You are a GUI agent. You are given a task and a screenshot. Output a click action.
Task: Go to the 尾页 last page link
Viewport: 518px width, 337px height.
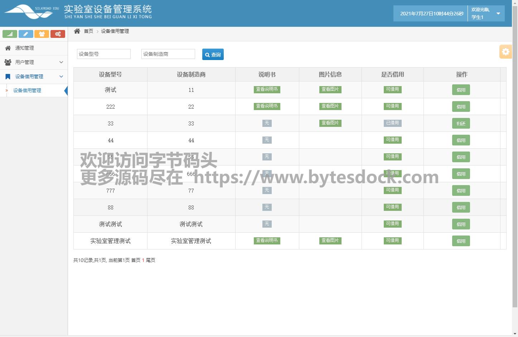click(150, 260)
